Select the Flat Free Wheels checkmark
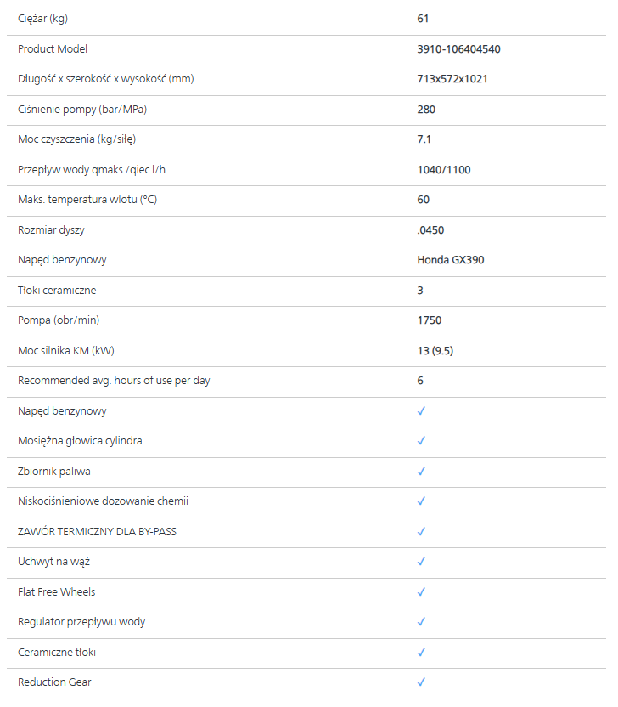 pos(421,591)
